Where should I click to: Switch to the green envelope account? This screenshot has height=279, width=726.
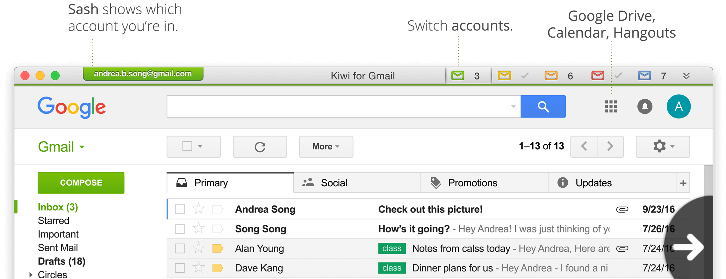point(458,76)
